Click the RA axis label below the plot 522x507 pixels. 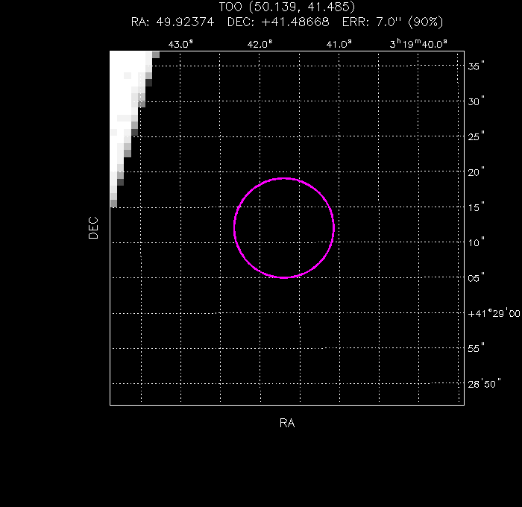[x=287, y=423]
